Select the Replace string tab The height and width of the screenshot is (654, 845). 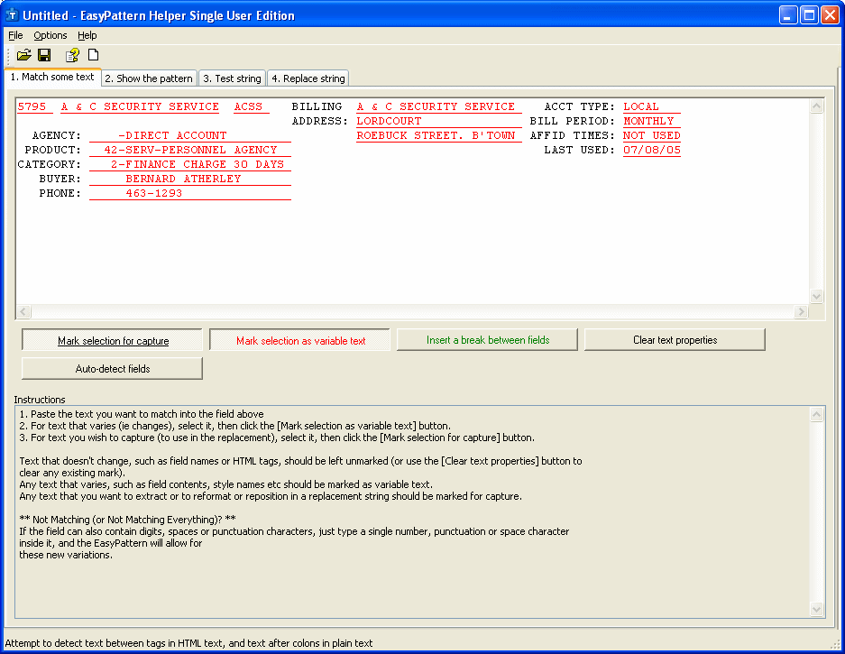click(308, 78)
